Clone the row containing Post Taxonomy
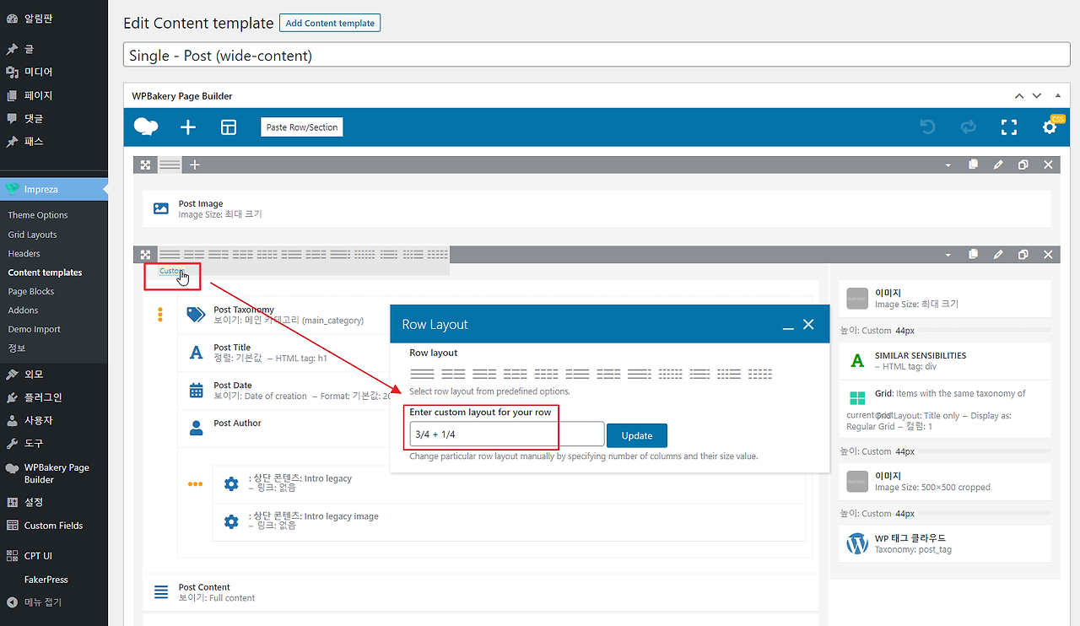Viewport: 1080px width, 626px height. coord(1023,254)
